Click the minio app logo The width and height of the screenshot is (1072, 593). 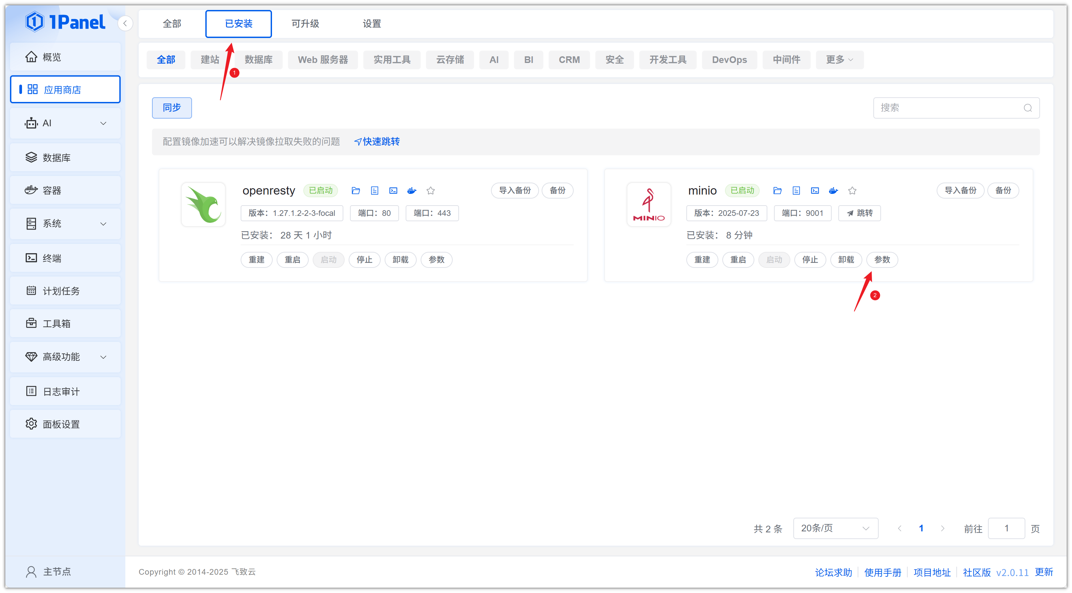[648, 205]
